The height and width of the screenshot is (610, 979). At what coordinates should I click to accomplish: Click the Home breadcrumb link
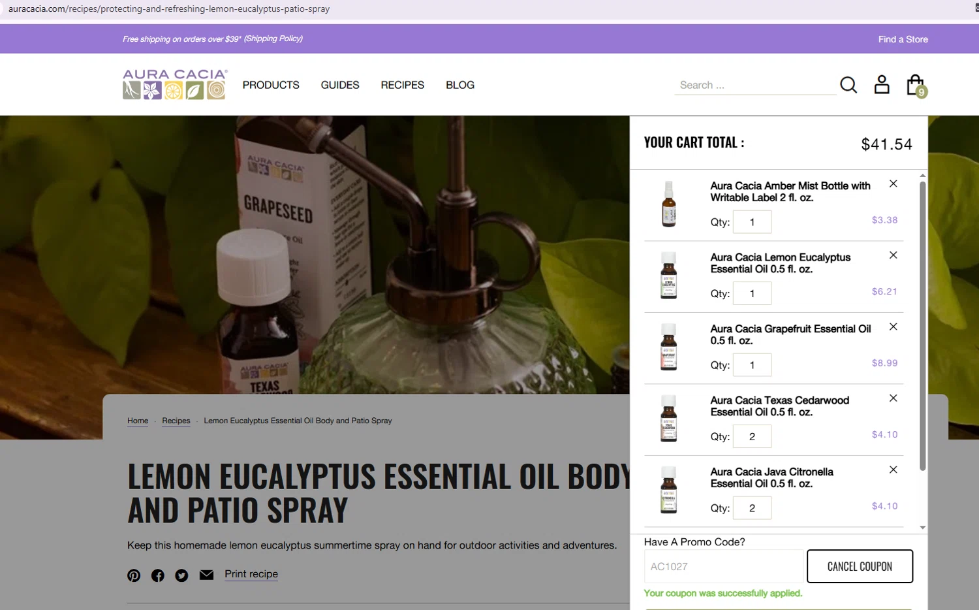138,421
